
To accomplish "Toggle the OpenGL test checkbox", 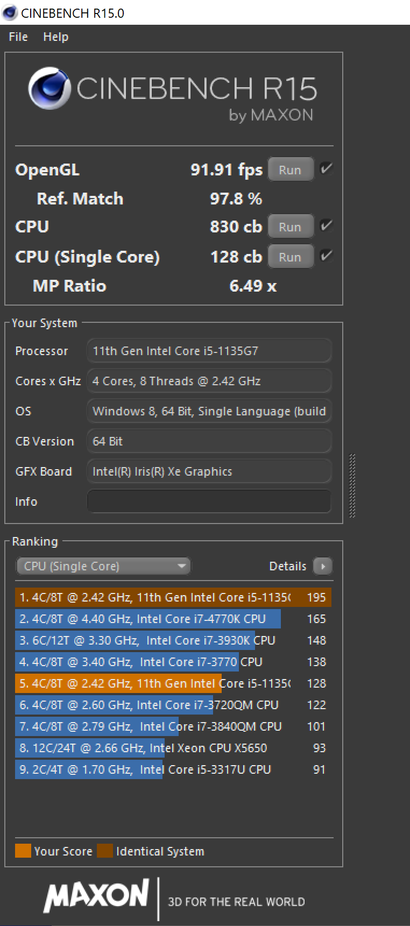I will (326, 169).
